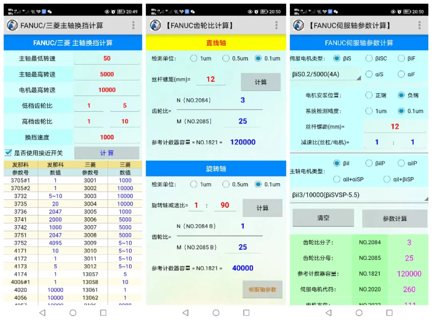Select 1um detection unit for 直线轴
Image resolution: width=432 pixels, height=324 pixels.
[x=194, y=58]
